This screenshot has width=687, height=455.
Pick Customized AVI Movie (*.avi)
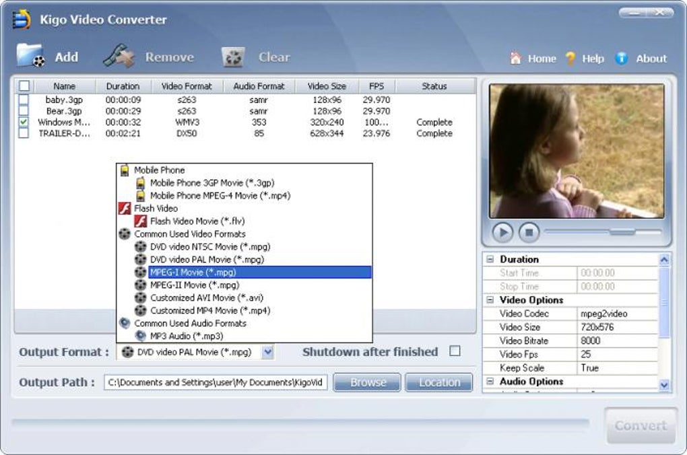[x=206, y=297]
